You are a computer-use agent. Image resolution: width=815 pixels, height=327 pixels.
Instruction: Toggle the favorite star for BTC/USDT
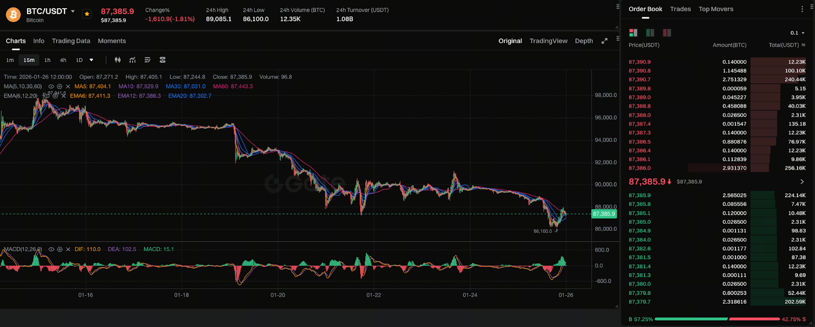coord(87,14)
